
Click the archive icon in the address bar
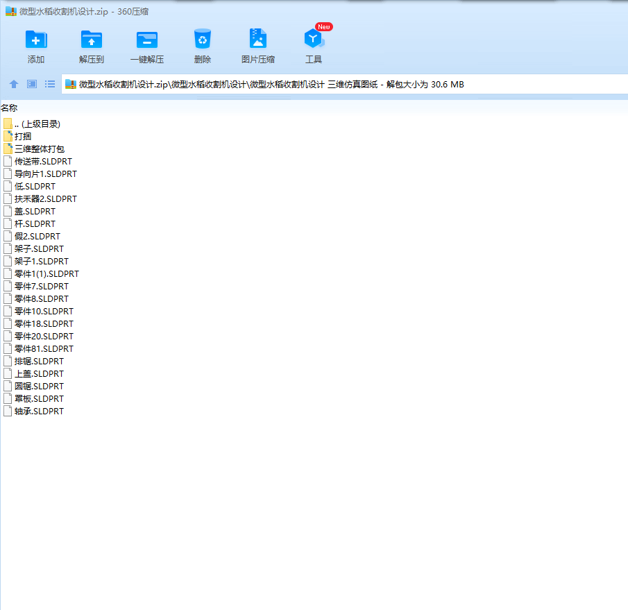(x=71, y=84)
